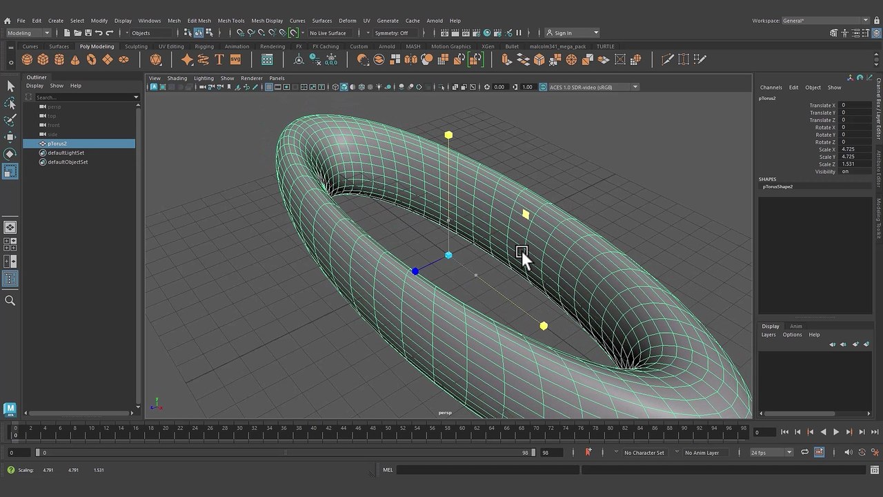Screen dimensions: 883x497
Task: Toggle pause viewport display button
Action: 519,33
